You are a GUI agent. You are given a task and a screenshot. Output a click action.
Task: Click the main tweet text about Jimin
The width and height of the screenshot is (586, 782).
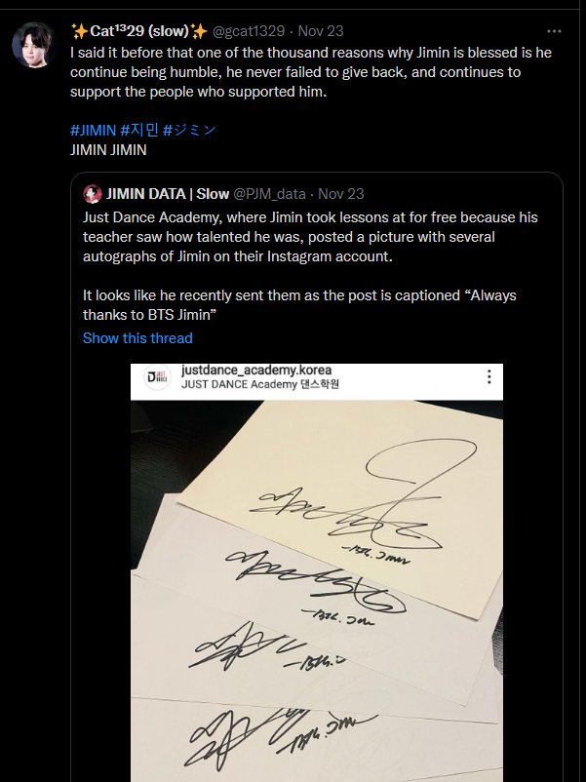point(311,72)
